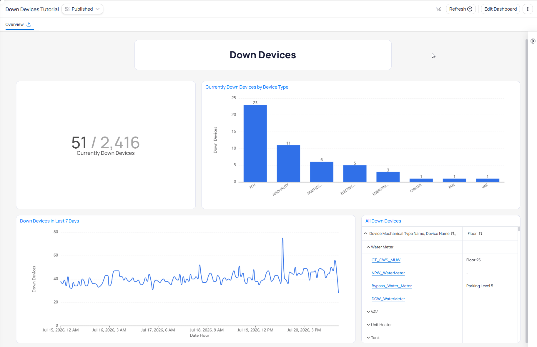Click the All Down Devices table scrollbar
Screen dimensions: 537x347
pos(519,229)
